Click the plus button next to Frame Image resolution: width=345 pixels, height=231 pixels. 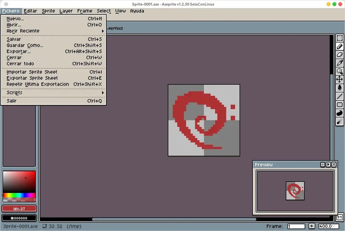click(x=312, y=226)
